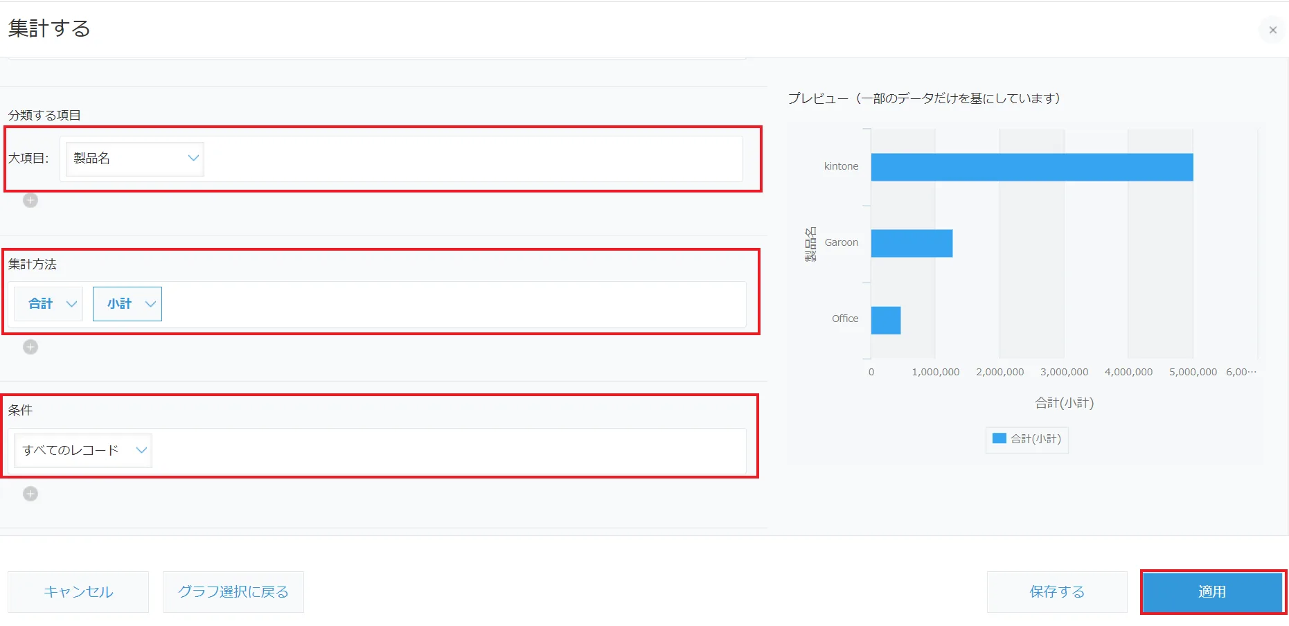This screenshot has height=626, width=1289.
Task: Open the 製品名 dropdown for 大項目
Action: [135, 159]
